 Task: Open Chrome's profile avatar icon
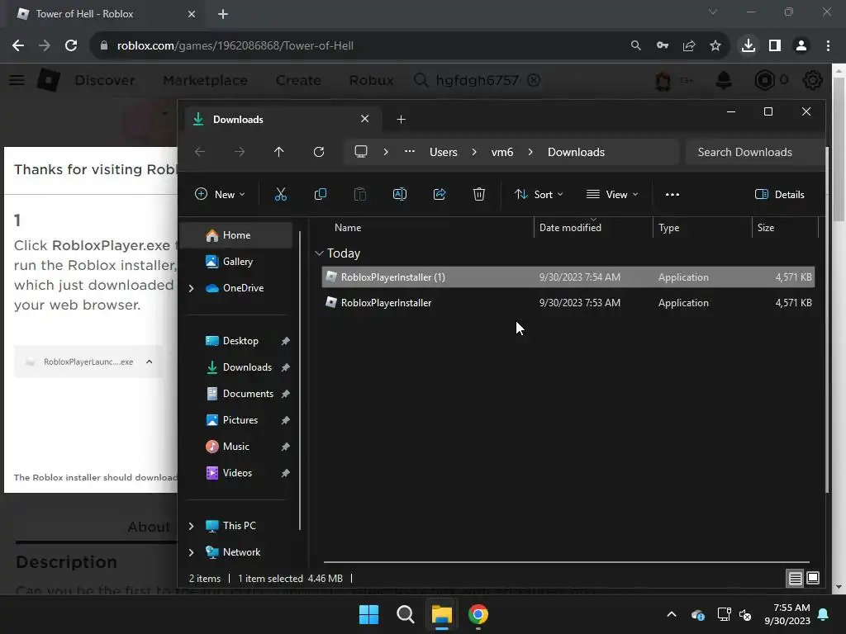801,46
